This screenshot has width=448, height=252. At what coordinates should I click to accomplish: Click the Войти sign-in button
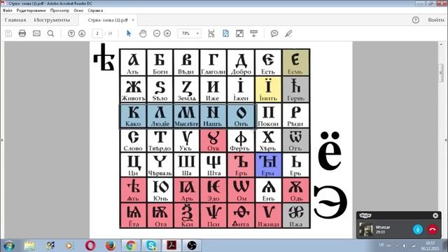435,20
